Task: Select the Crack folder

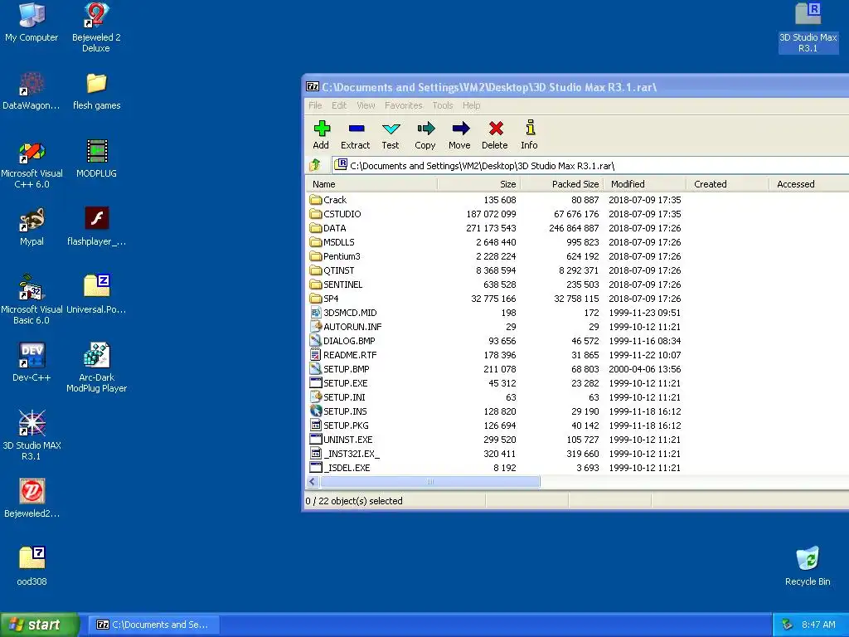Action: 328,200
